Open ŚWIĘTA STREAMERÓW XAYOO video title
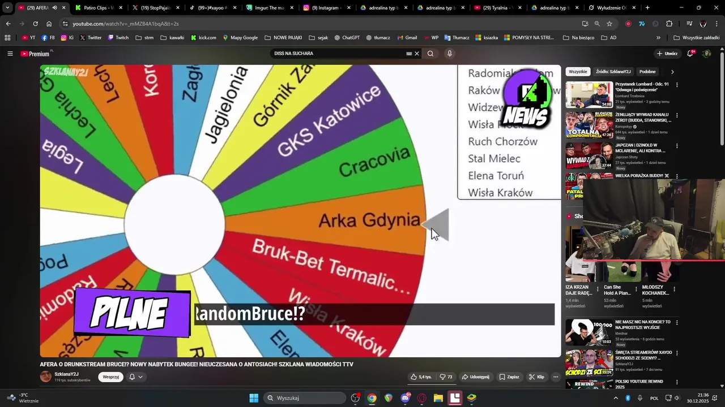The width and height of the screenshot is (725, 407). 643,355
